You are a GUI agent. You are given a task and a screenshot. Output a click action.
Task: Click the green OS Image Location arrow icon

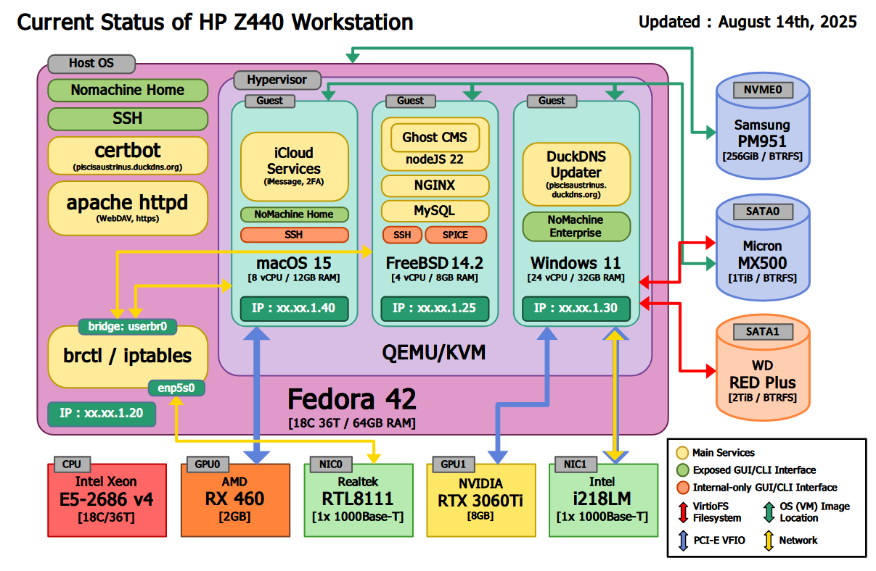click(769, 512)
